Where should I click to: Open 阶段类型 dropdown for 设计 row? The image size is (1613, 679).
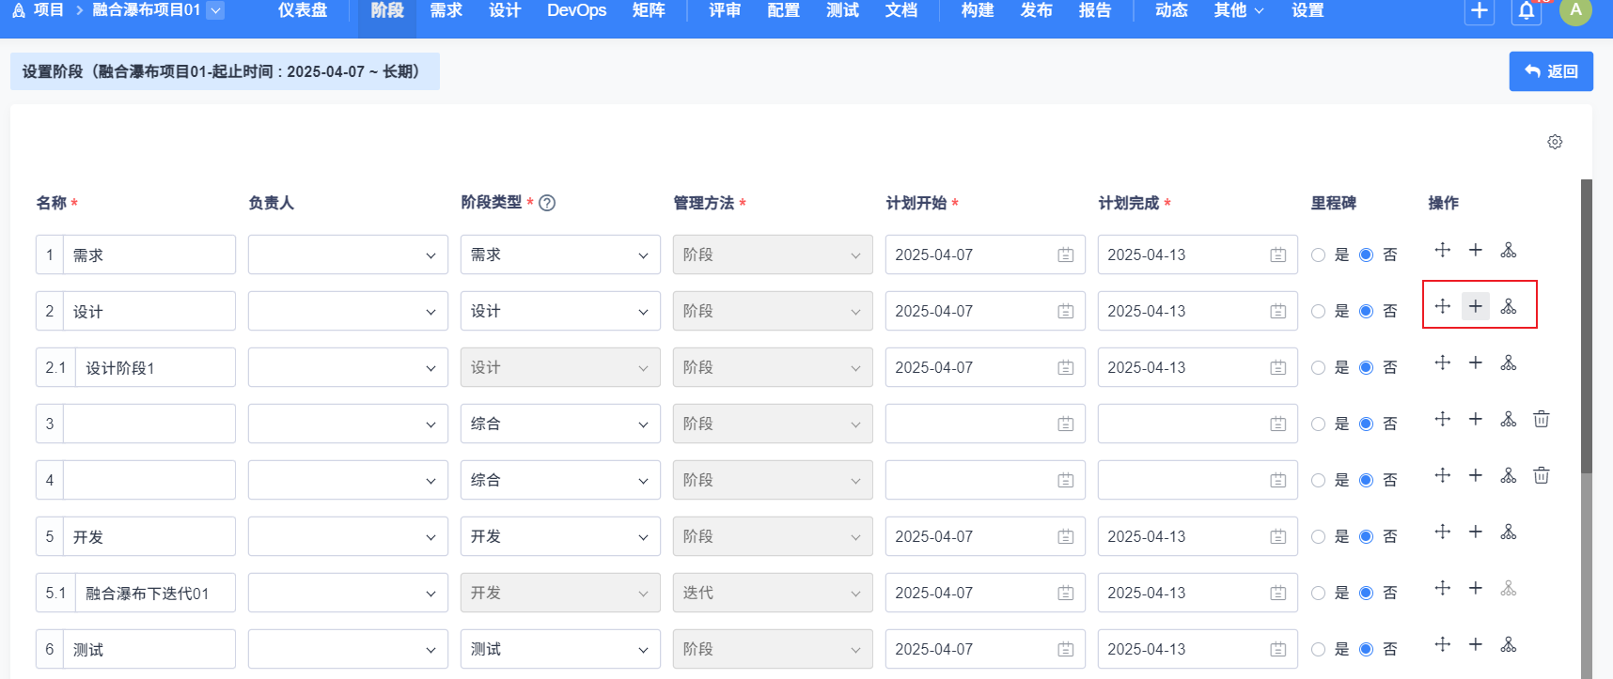(x=560, y=311)
